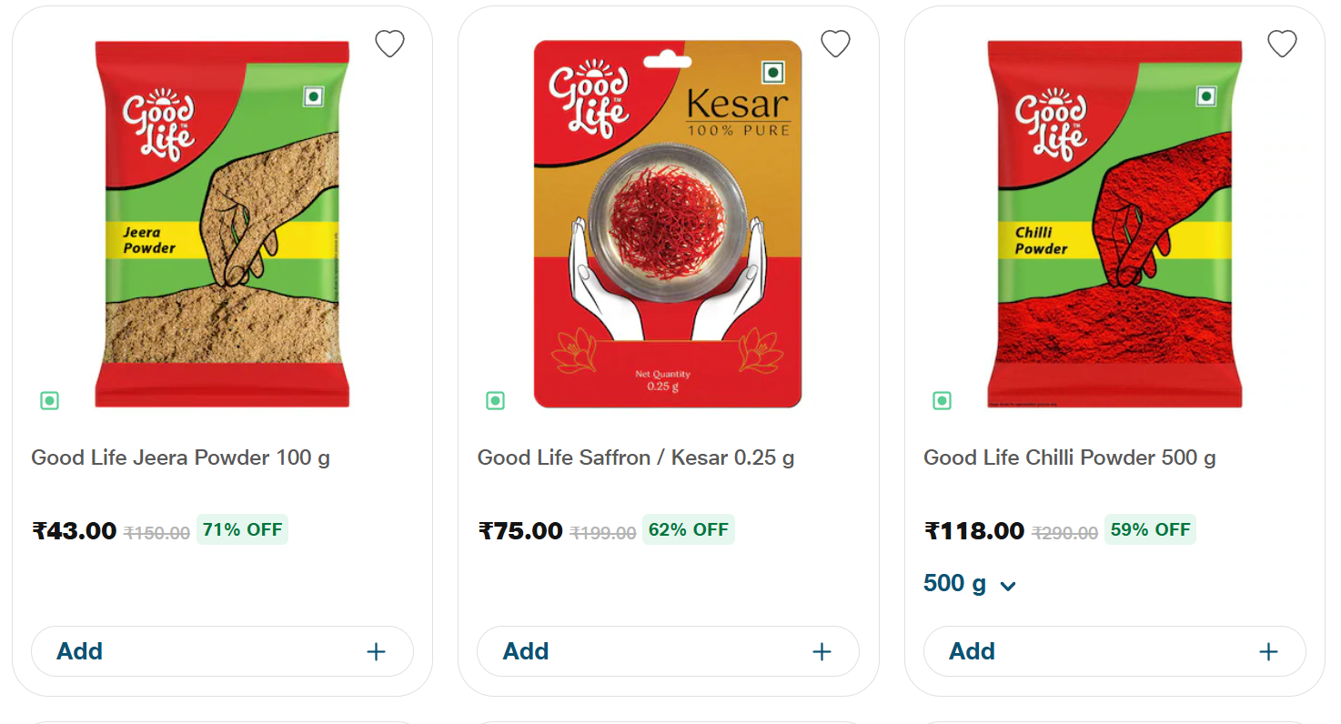Open Good Life Jeera Powder 100 g title
Viewport: 1341px width, 724px height.
[x=180, y=458]
